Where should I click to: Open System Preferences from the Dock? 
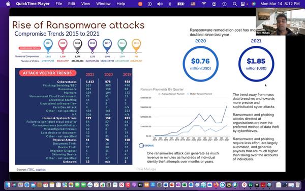click(x=159, y=185)
